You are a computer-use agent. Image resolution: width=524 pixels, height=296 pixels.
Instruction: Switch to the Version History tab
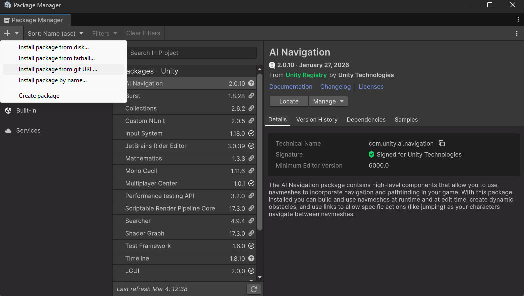pos(317,120)
